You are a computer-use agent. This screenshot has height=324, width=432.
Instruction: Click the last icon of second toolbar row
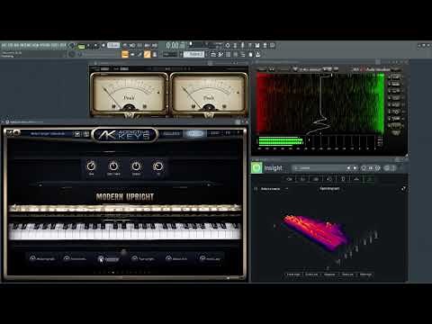click(257, 54)
